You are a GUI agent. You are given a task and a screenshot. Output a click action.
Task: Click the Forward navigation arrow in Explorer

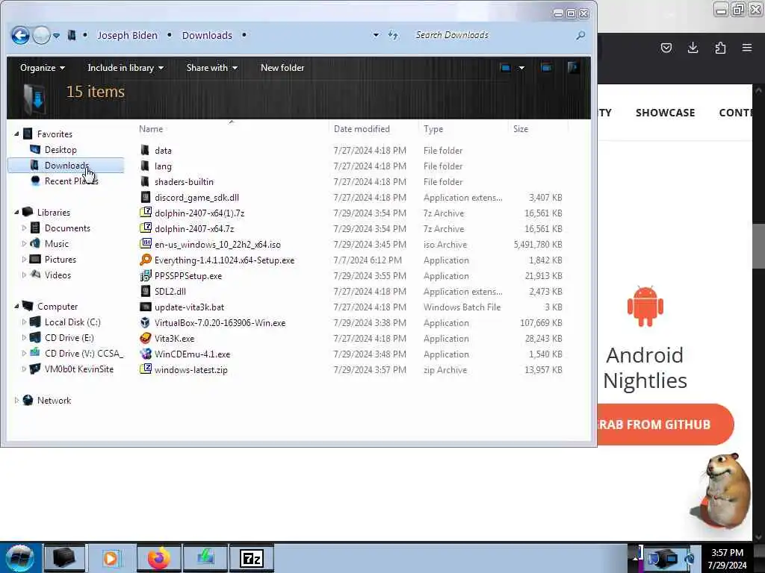(x=42, y=35)
